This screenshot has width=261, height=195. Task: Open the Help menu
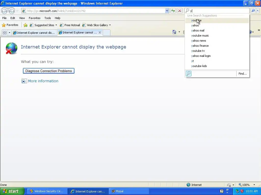click(x=57, y=18)
